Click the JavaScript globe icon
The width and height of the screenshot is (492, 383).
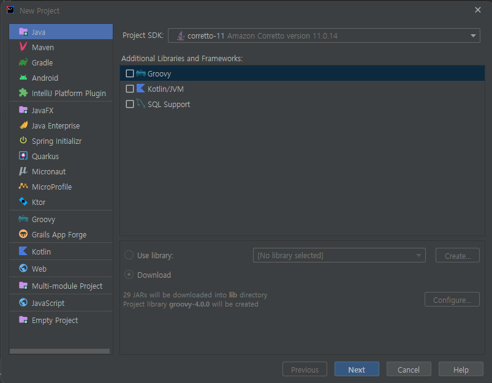pyautogui.click(x=23, y=302)
